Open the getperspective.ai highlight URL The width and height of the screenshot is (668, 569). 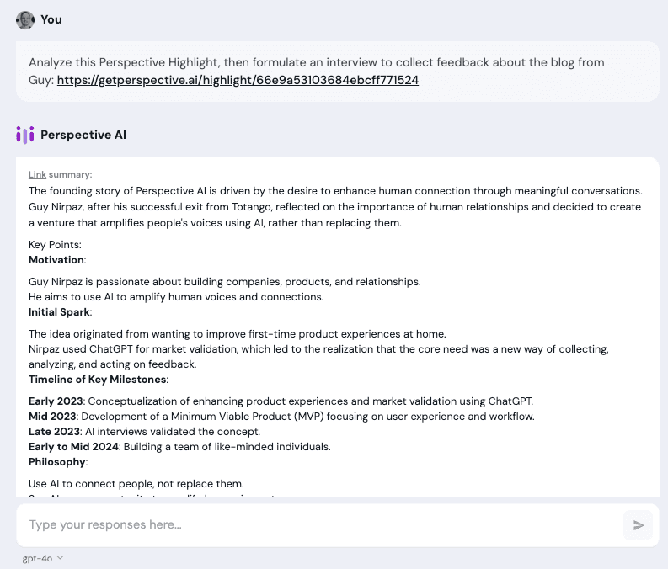pyautogui.click(x=238, y=80)
